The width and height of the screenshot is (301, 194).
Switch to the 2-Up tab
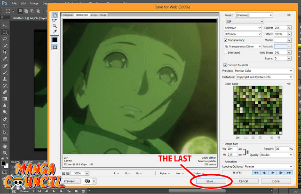(94, 15)
